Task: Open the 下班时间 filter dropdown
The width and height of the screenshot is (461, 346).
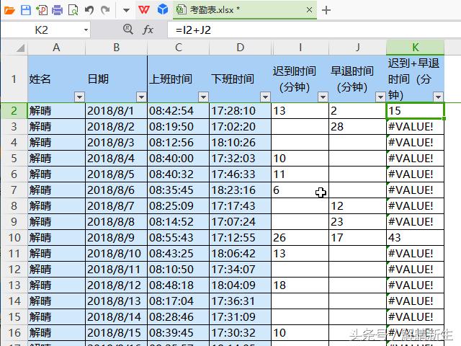Action: click(x=265, y=97)
